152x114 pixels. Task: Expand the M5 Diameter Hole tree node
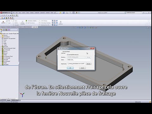tap(1, 48)
